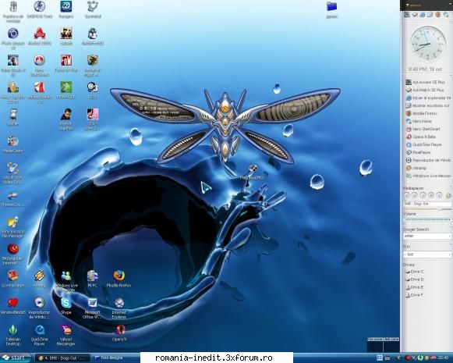The height and width of the screenshot is (363, 453).
Task: Click the 20:40 taskbar clock
Action: (x=443, y=358)
